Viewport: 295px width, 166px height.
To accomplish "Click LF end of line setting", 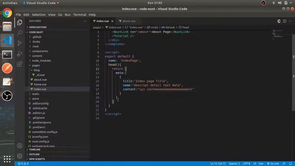I will click(x=254, y=164).
